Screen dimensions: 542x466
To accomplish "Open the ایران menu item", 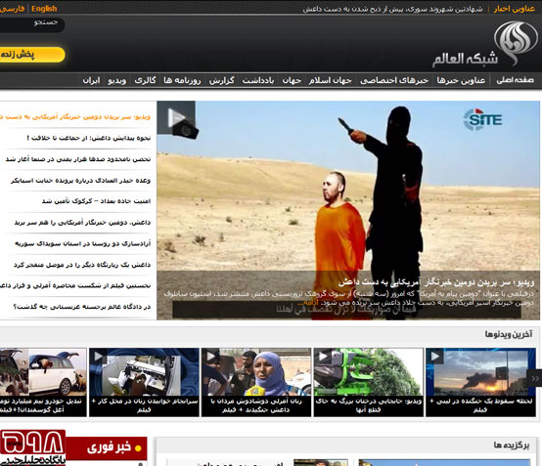I will point(91,80).
